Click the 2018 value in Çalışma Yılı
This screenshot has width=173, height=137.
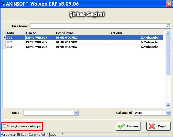point(138,113)
